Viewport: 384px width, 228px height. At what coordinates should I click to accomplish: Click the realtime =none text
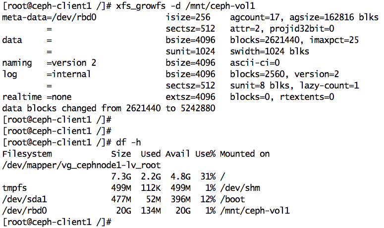coord(37,96)
